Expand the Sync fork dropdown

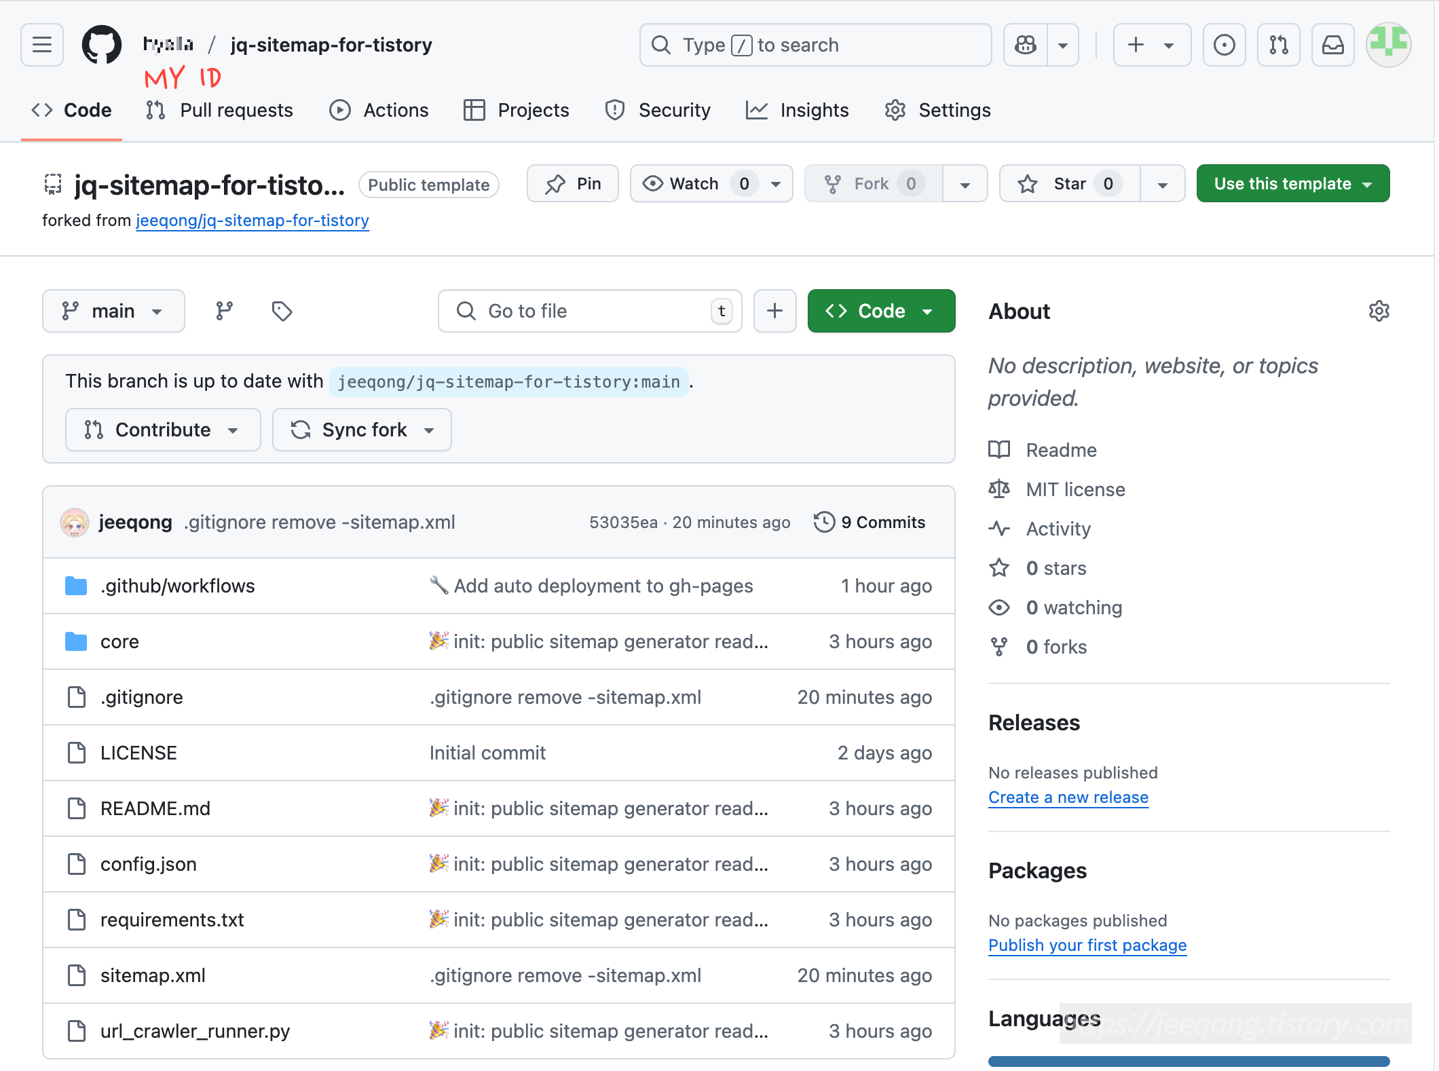coord(362,430)
